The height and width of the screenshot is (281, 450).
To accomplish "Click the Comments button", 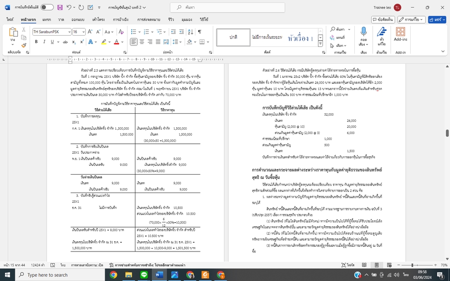I will point(383,20).
